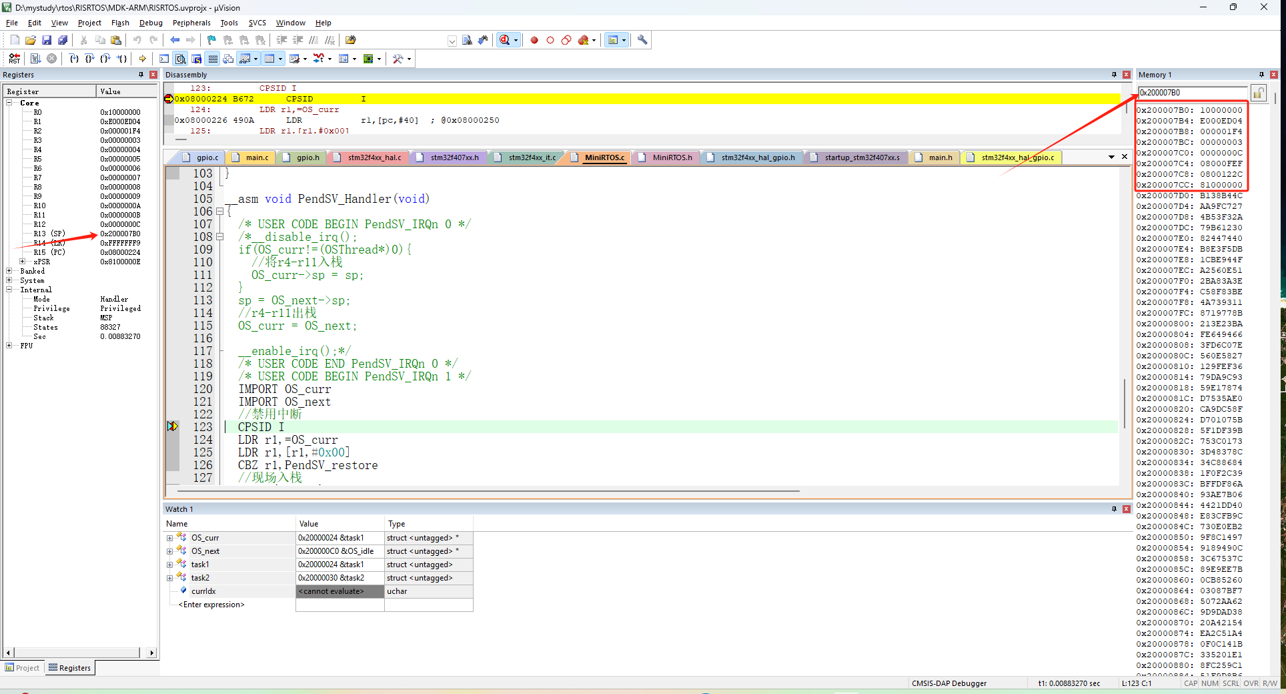Click the Step Over icon

(89, 59)
